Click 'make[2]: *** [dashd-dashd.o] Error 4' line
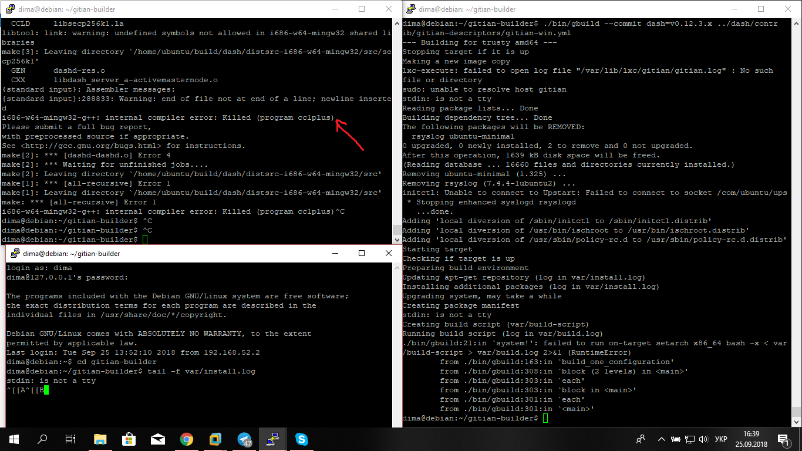The width and height of the screenshot is (802, 451). (x=87, y=155)
